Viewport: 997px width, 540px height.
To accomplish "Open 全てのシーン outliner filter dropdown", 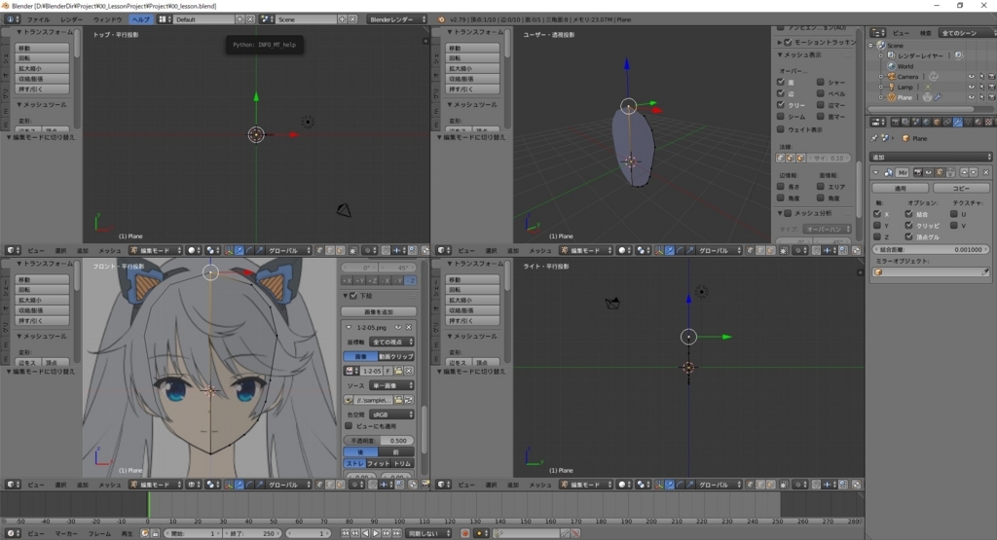I will 968,33.
